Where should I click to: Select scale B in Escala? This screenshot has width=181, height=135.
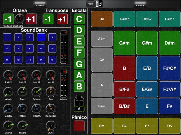[x=79, y=86]
